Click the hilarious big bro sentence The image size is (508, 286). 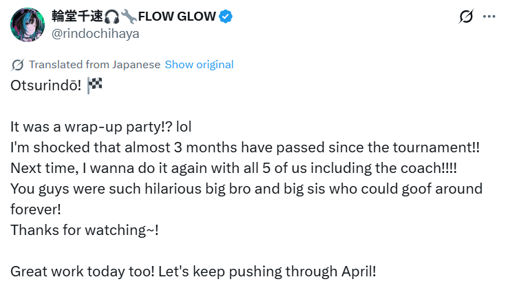tap(246, 199)
